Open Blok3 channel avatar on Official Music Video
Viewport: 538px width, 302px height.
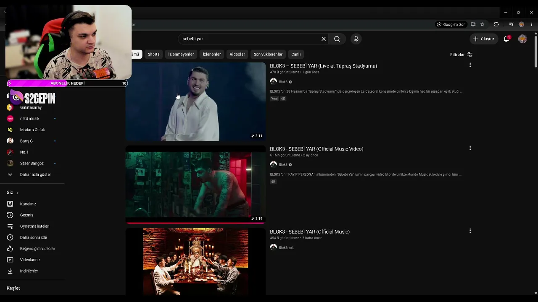273,164
